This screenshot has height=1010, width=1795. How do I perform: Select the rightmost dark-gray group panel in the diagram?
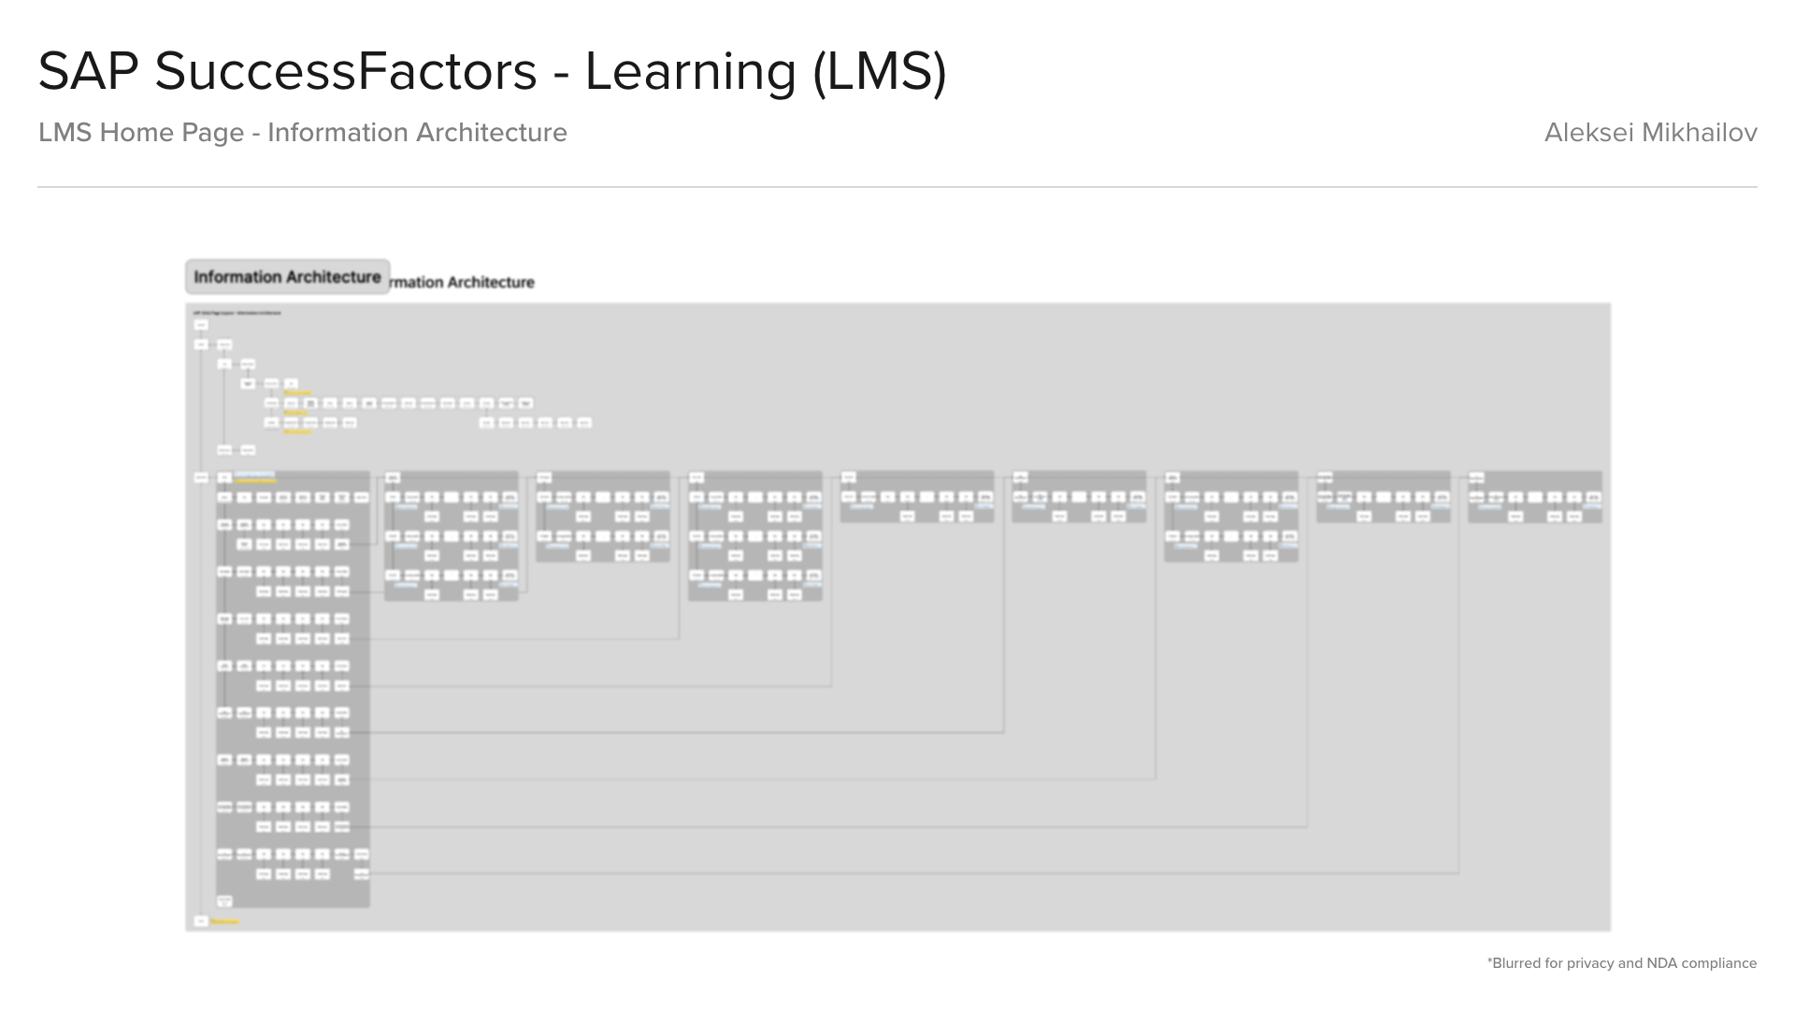tap(1534, 497)
